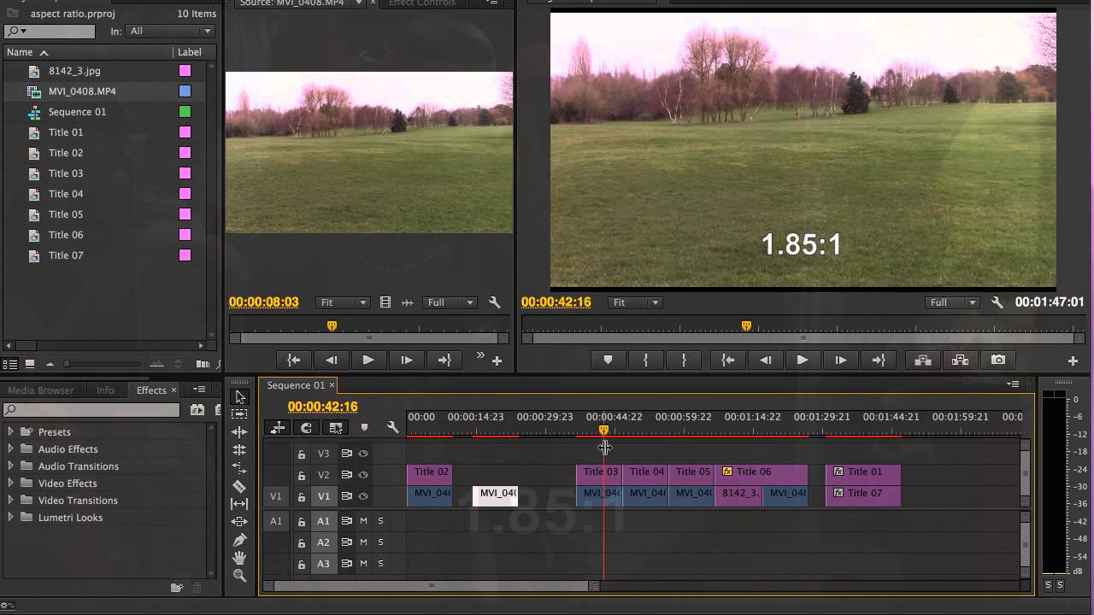The height and width of the screenshot is (615, 1094).
Task: Toggle lock on track V2
Action: (x=301, y=475)
